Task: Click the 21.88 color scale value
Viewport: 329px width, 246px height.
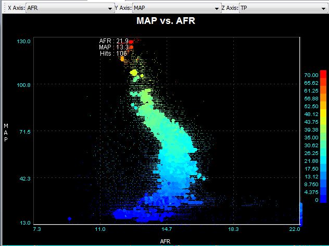Action: click(x=311, y=161)
